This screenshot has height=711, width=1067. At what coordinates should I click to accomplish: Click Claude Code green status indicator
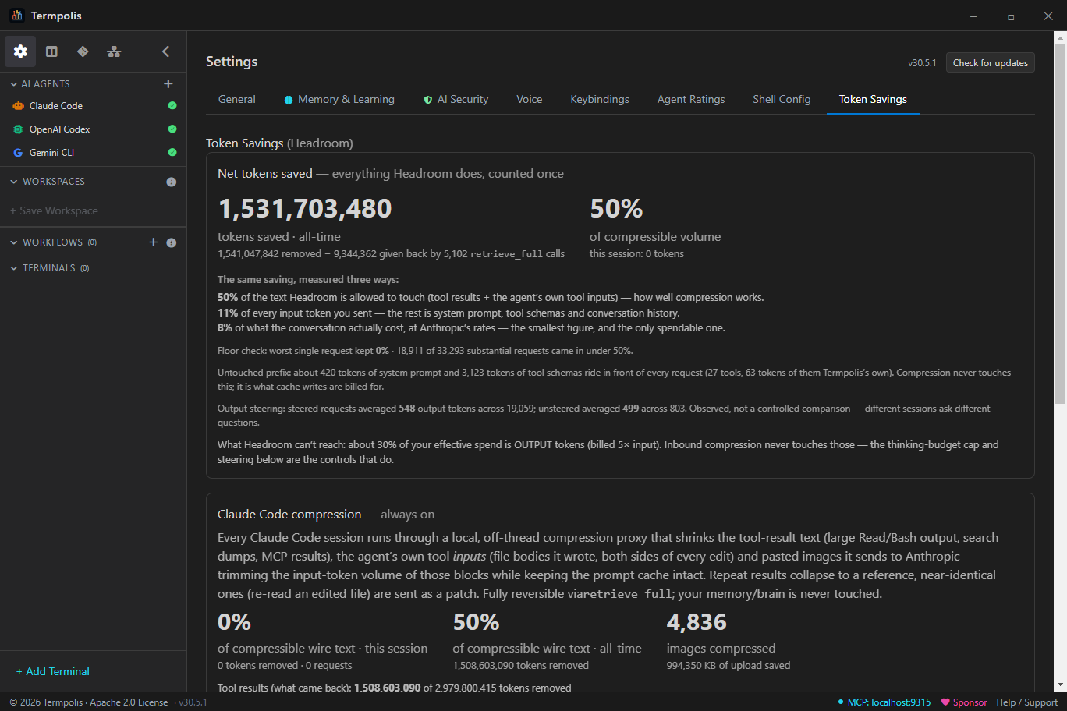pos(172,106)
